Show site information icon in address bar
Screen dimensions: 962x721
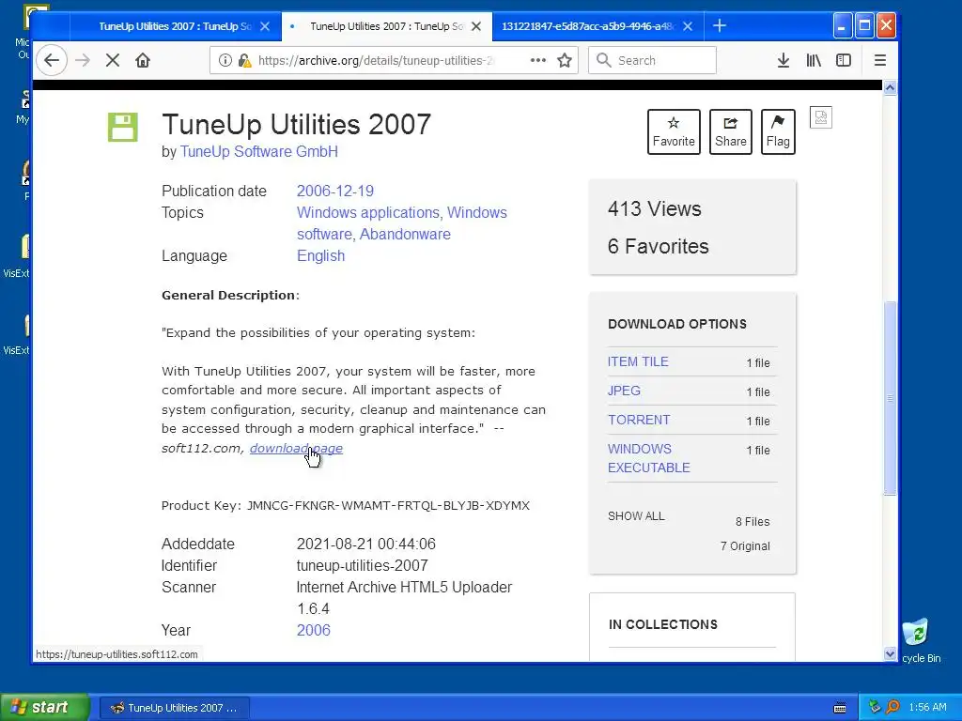pos(225,60)
